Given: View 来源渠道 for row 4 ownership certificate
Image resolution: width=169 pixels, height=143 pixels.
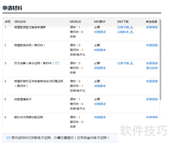Looking at the screenshot, I should (x=152, y=81).
